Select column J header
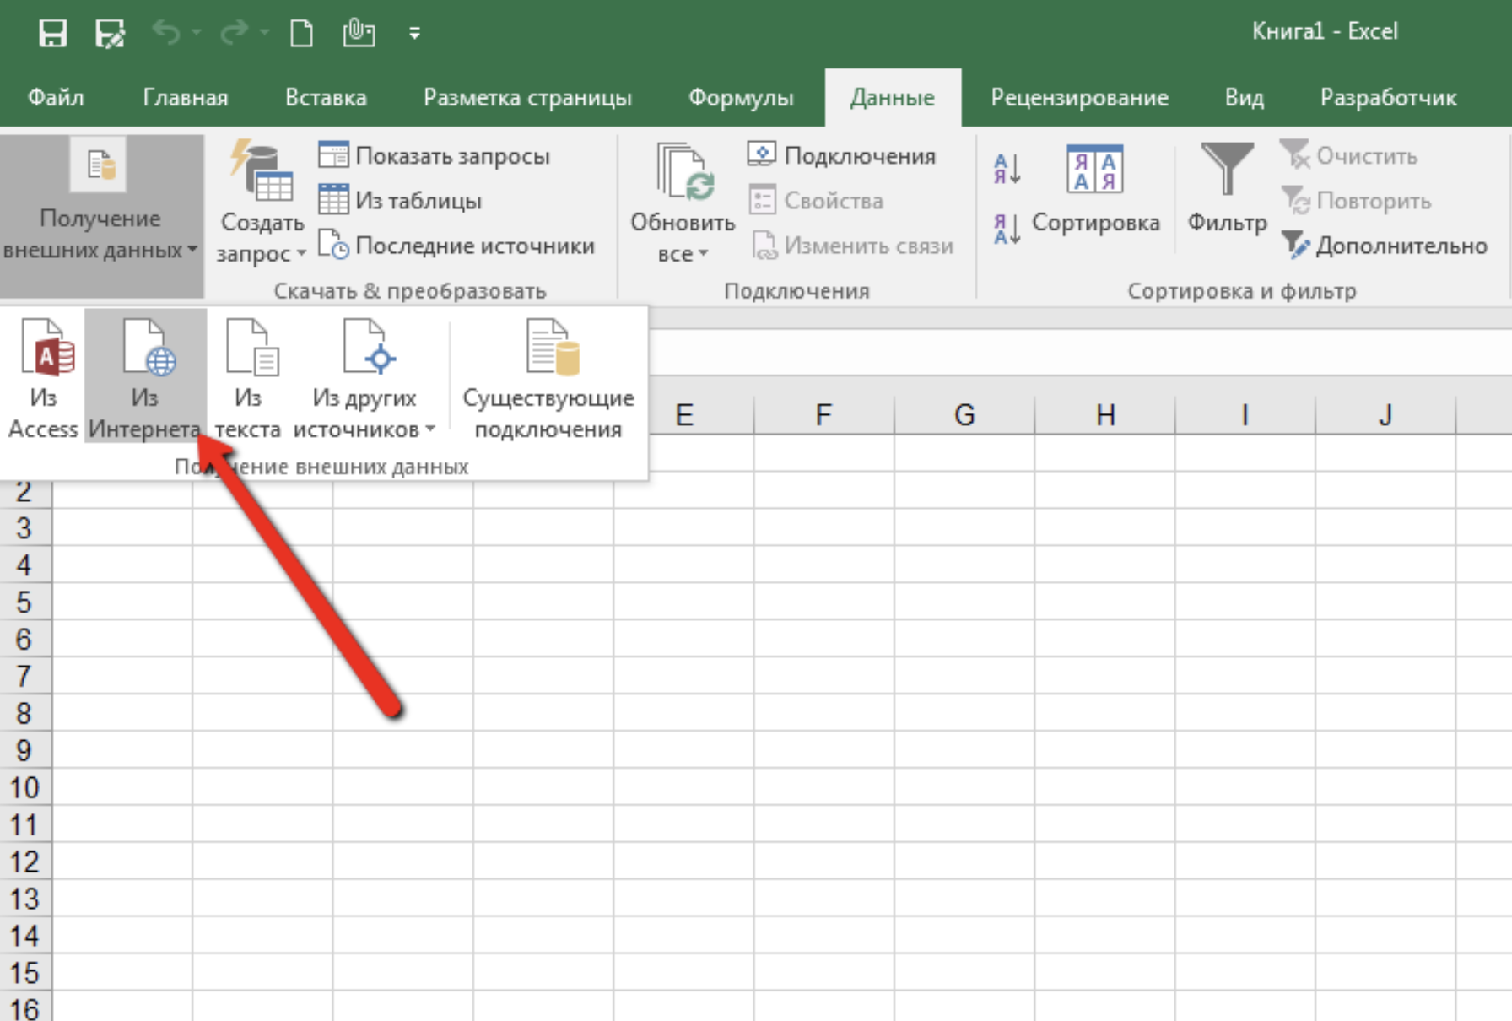This screenshot has width=1512, height=1021. pos(1385,415)
